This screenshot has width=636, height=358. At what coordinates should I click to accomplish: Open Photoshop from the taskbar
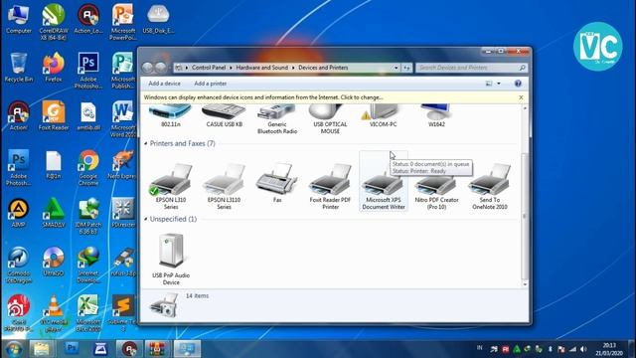(72, 349)
